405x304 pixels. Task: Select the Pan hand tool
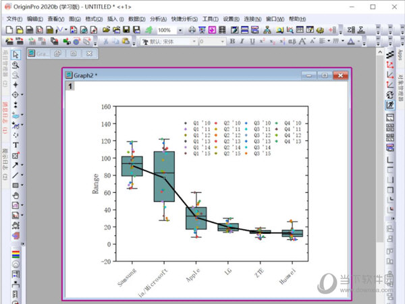(16, 195)
